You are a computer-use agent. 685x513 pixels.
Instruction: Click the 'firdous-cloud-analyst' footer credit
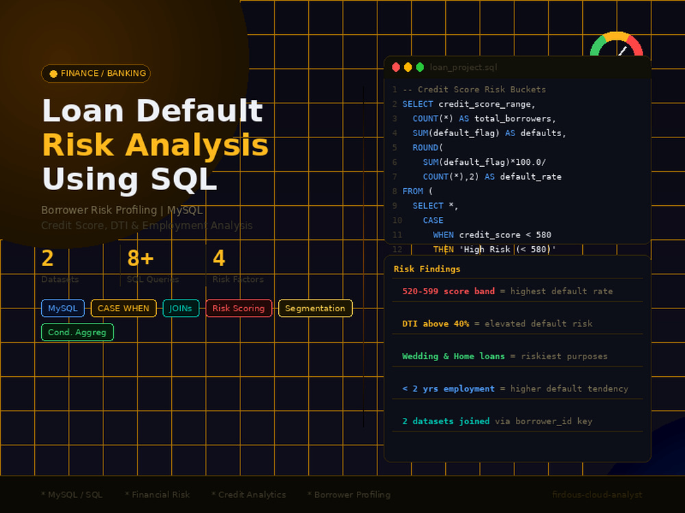coord(597,495)
